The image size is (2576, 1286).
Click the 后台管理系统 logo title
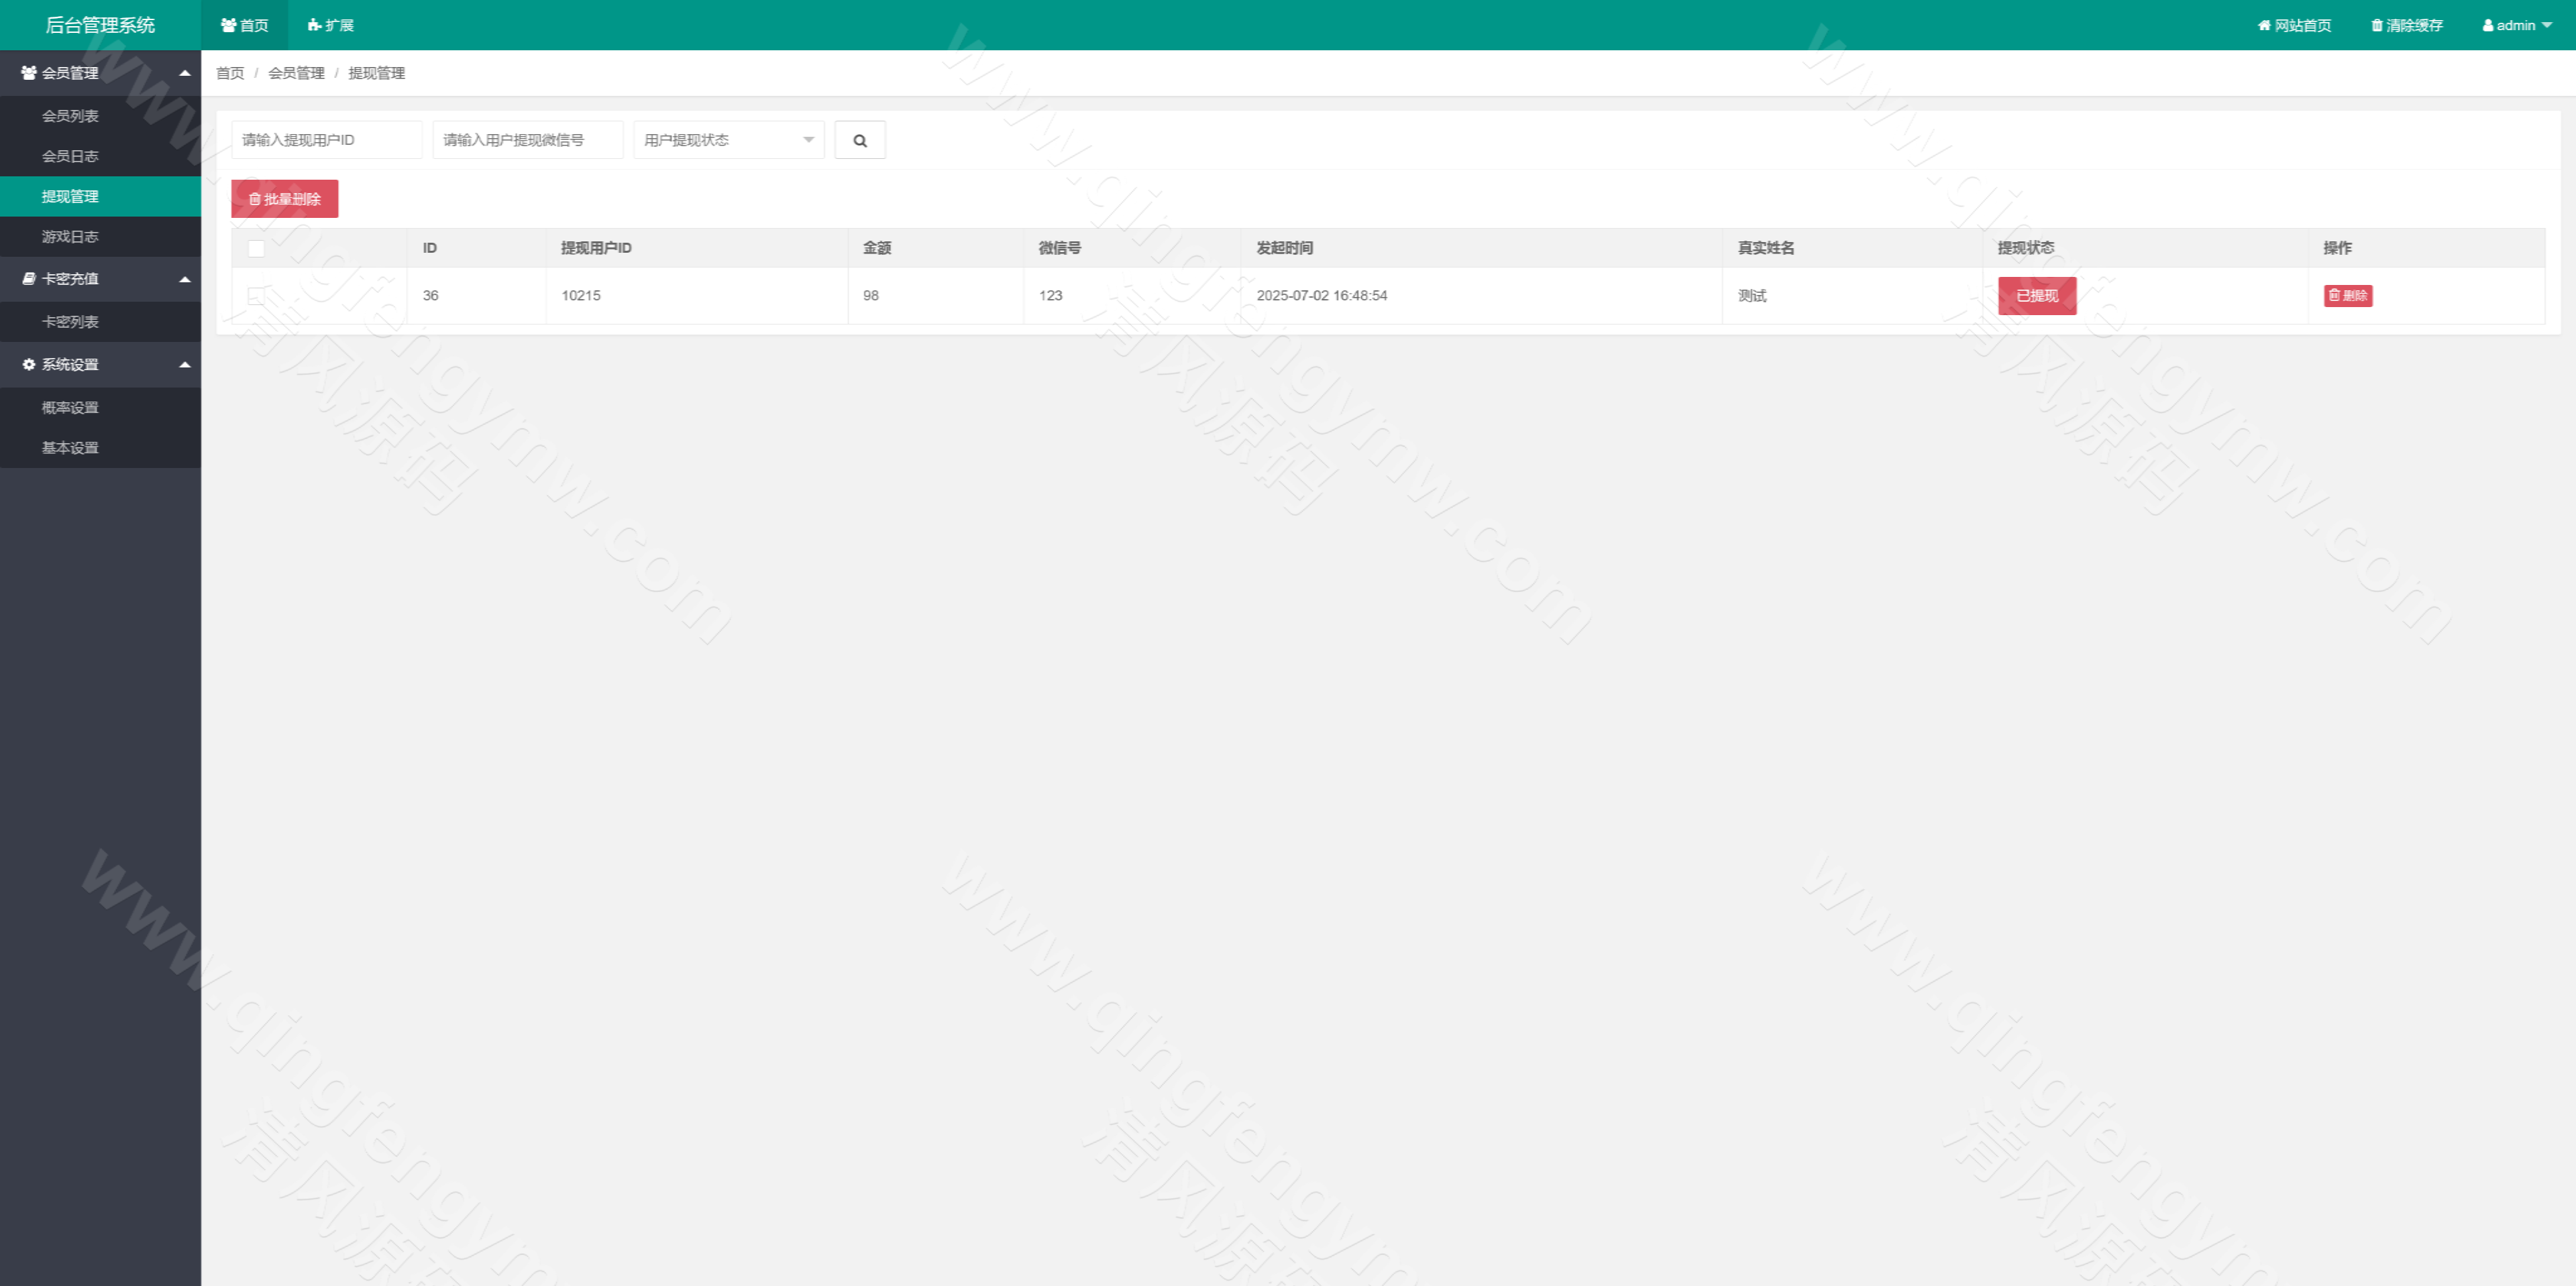point(100,25)
